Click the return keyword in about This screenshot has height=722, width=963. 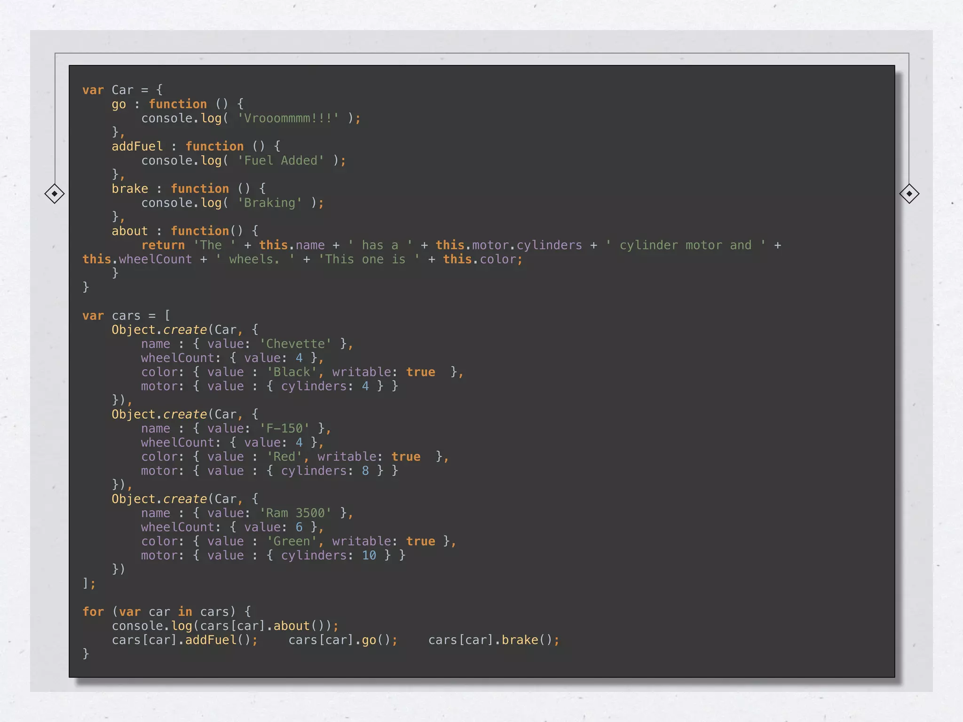pos(163,245)
